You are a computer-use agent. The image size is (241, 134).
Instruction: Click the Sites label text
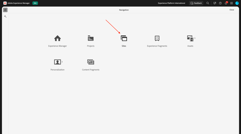coord(124,46)
